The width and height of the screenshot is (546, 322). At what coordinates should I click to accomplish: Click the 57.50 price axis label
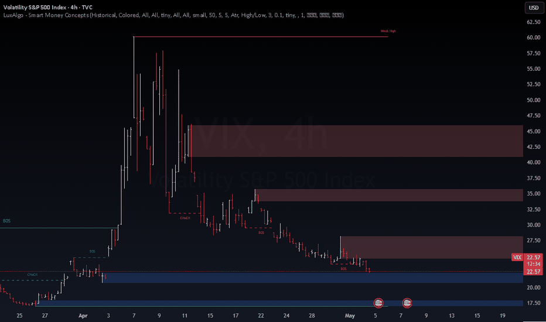[534, 53]
